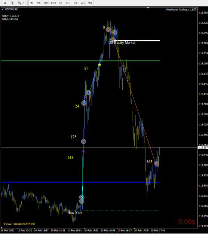Select the blue horizontal level line

point(80,182)
